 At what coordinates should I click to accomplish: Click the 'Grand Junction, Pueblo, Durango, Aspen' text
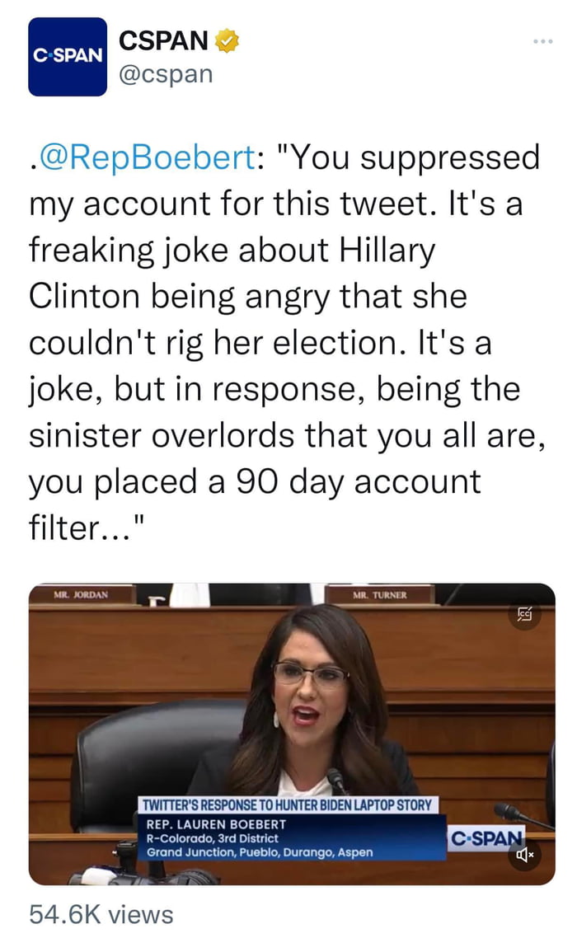click(260, 851)
